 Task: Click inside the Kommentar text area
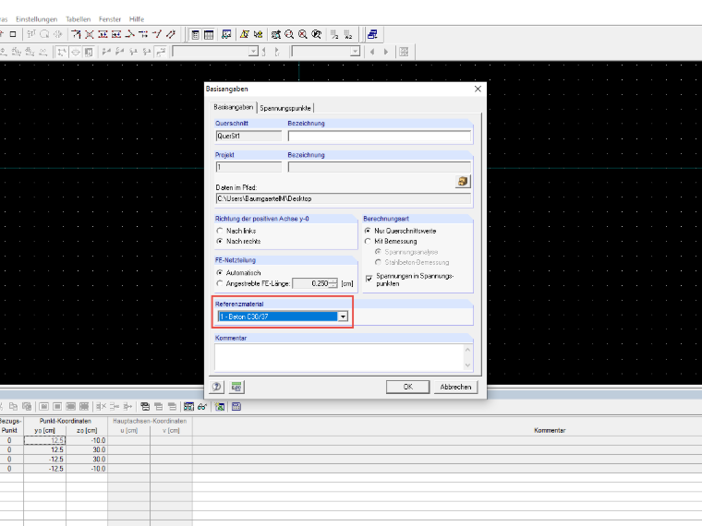(339, 357)
